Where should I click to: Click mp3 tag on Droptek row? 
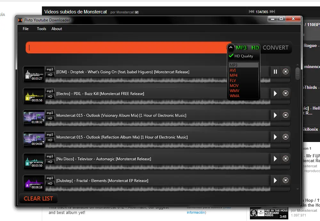[50, 69]
